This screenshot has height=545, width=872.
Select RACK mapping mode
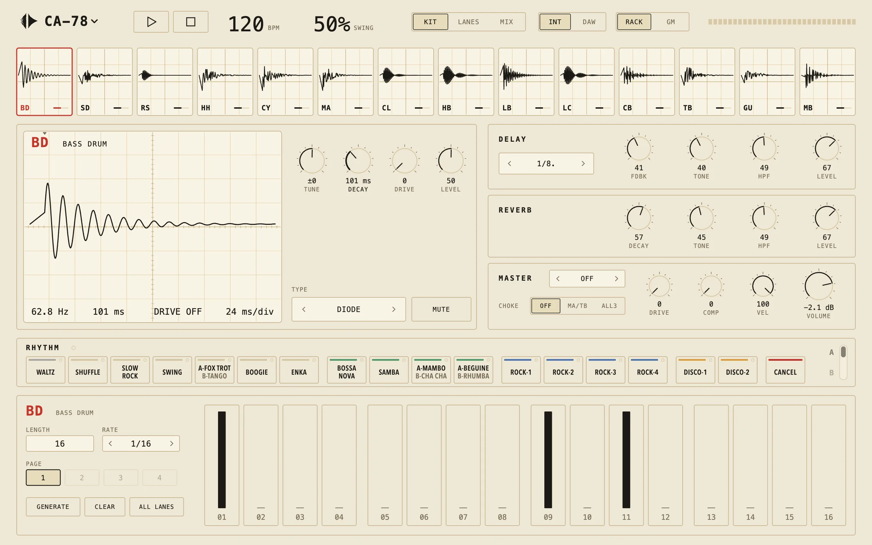coord(634,21)
